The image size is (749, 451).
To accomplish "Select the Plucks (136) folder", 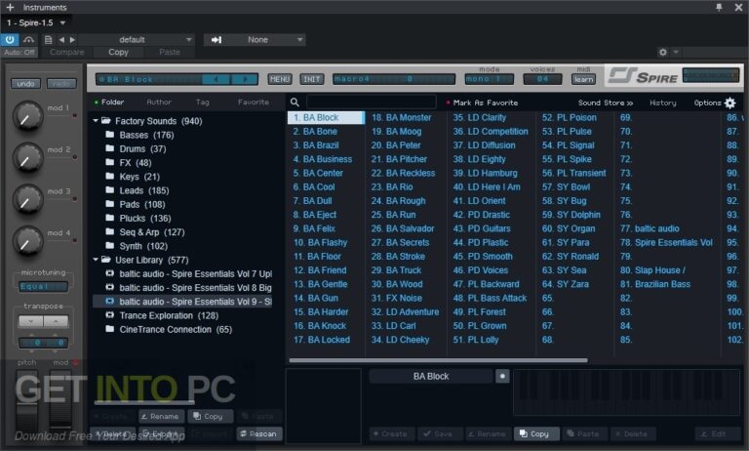I will coord(138,218).
